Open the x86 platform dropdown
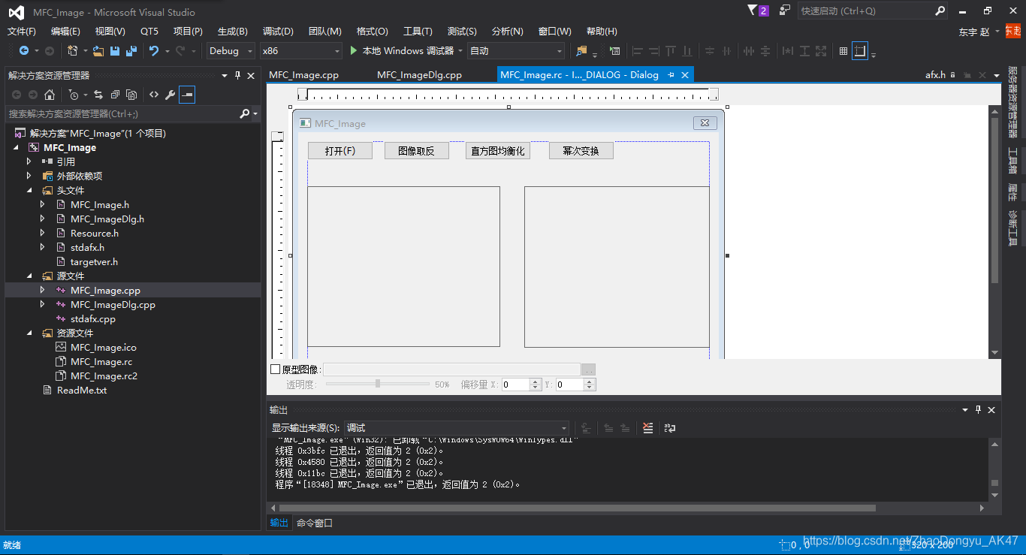Image resolution: width=1026 pixels, height=555 pixels. click(x=300, y=51)
